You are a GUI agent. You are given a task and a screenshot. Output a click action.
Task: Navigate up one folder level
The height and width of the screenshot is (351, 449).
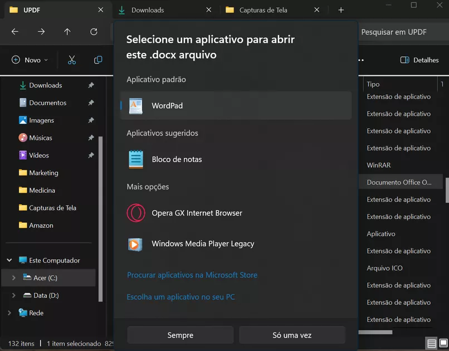click(66, 32)
